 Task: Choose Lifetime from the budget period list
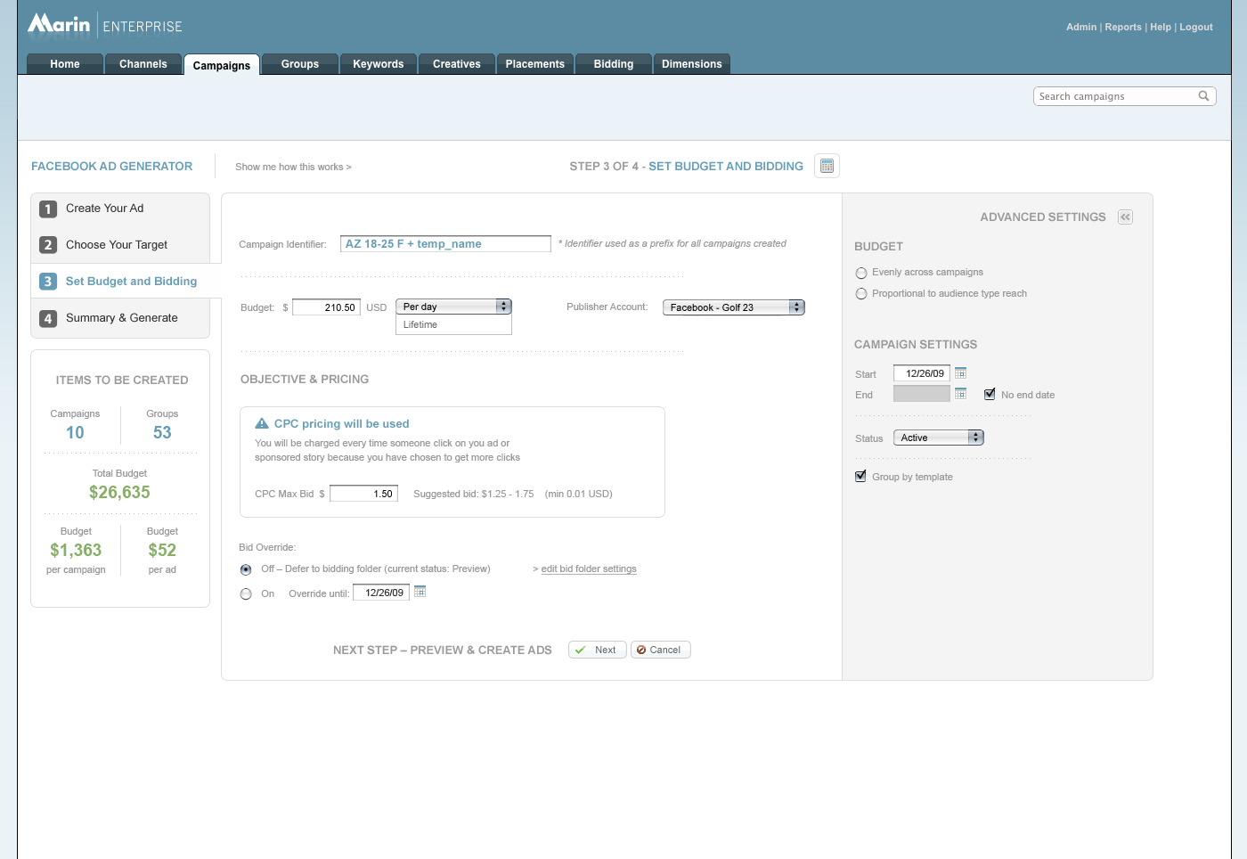420,325
